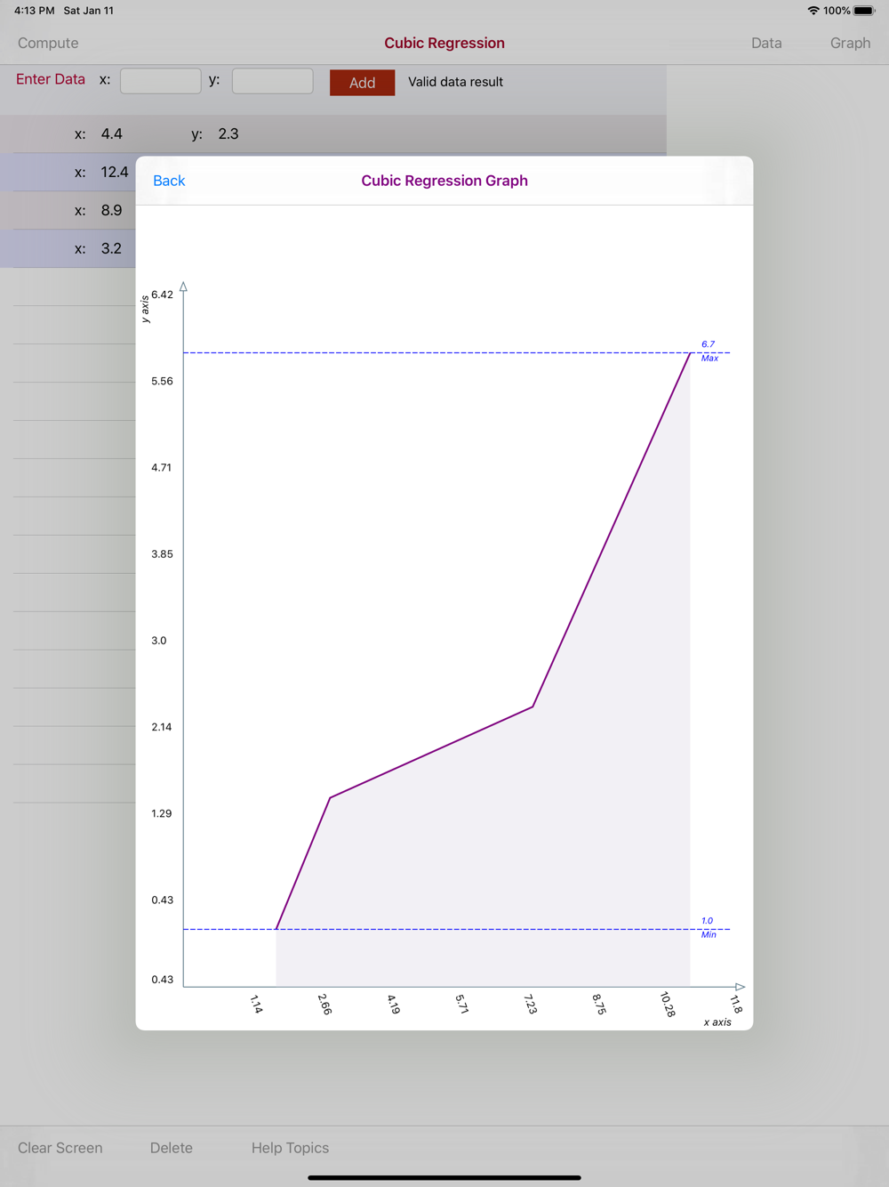The image size is (889, 1187).
Task: Click the y value input field
Action: point(273,81)
